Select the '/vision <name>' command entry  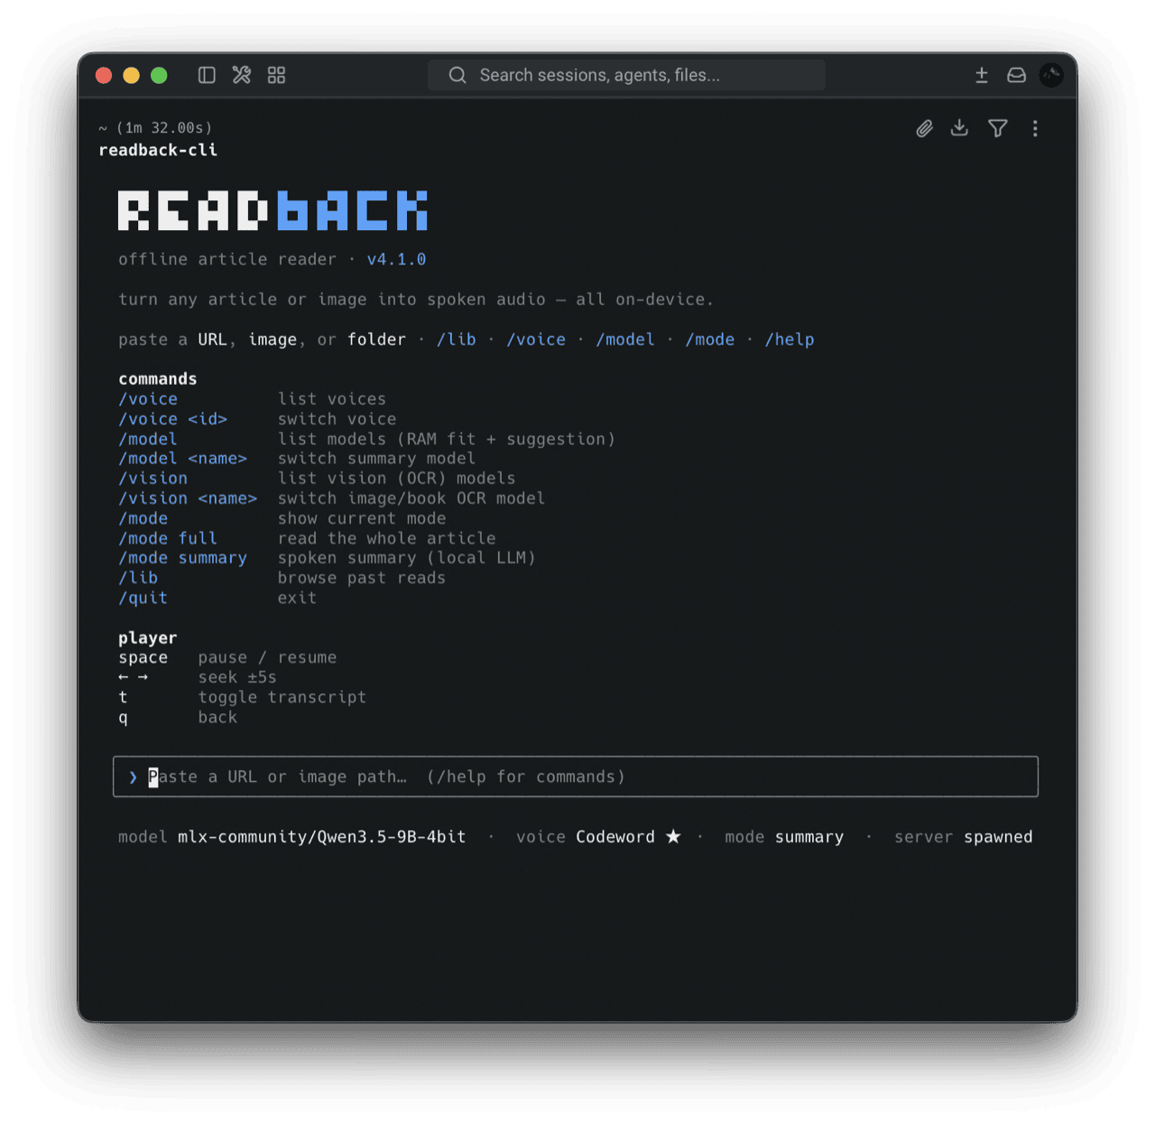pyautogui.click(x=188, y=498)
